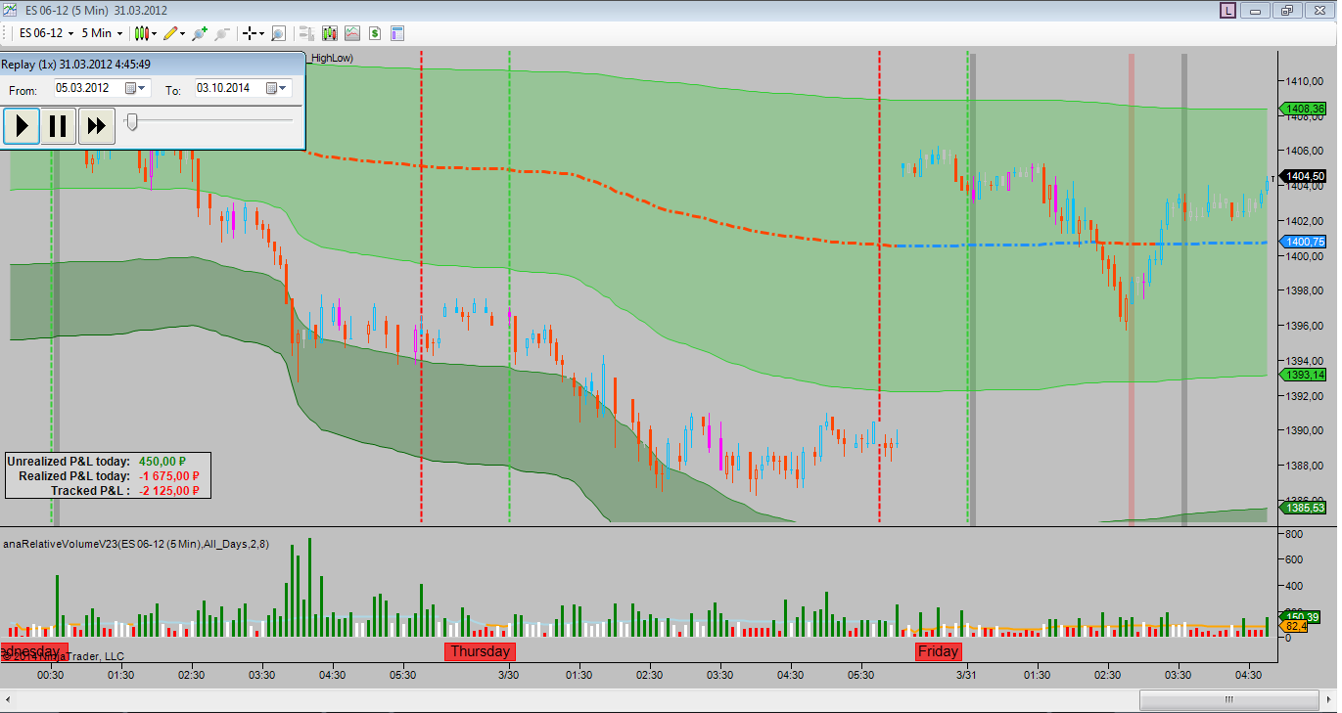
Task: Open the Indicators chart icon
Action: 351,33
